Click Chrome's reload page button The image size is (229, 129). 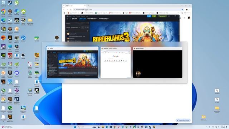70,10
